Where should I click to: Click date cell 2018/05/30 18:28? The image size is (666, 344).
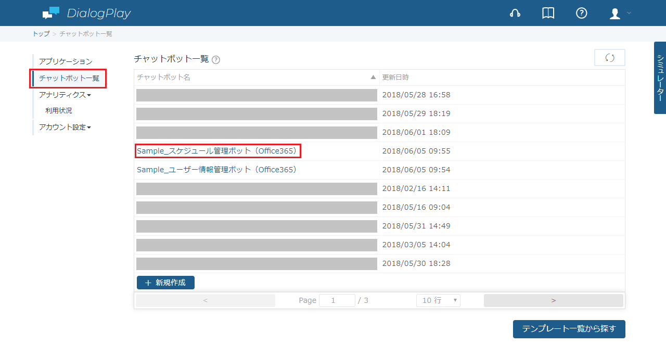click(x=416, y=263)
